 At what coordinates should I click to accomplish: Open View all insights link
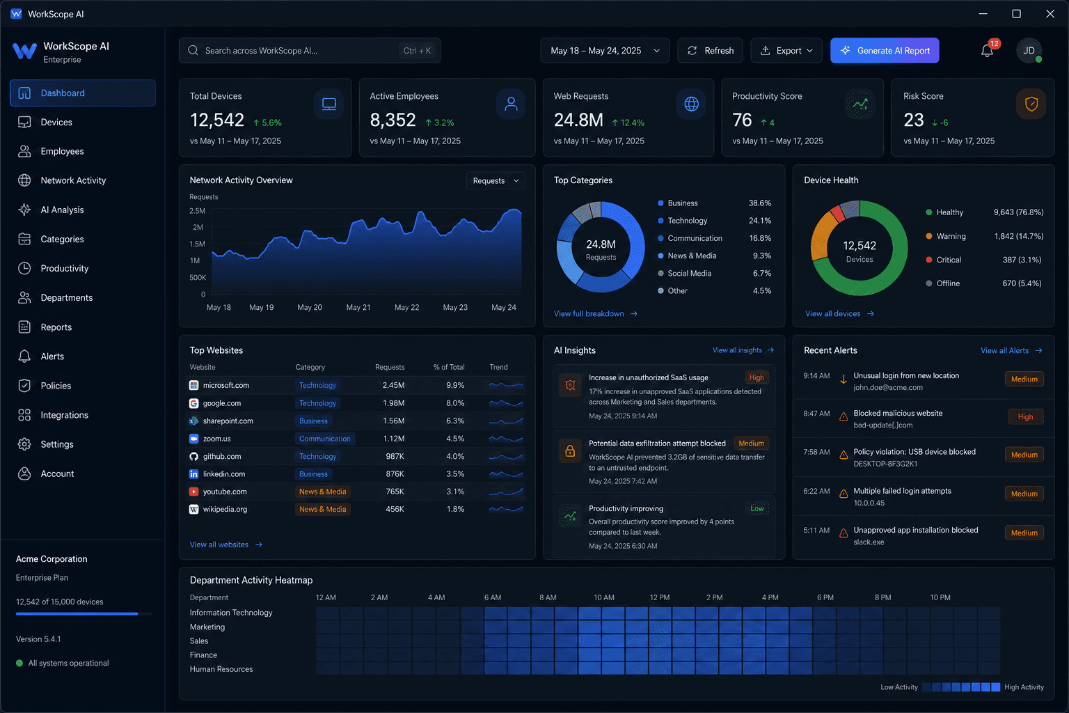pyautogui.click(x=743, y=350)
